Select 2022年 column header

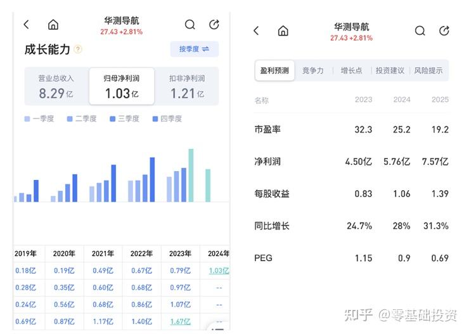141,254
